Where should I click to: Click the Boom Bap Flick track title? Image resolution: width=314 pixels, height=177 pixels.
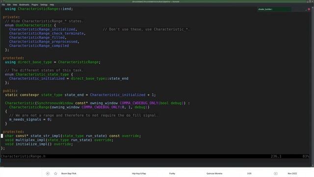coord(69,174)
